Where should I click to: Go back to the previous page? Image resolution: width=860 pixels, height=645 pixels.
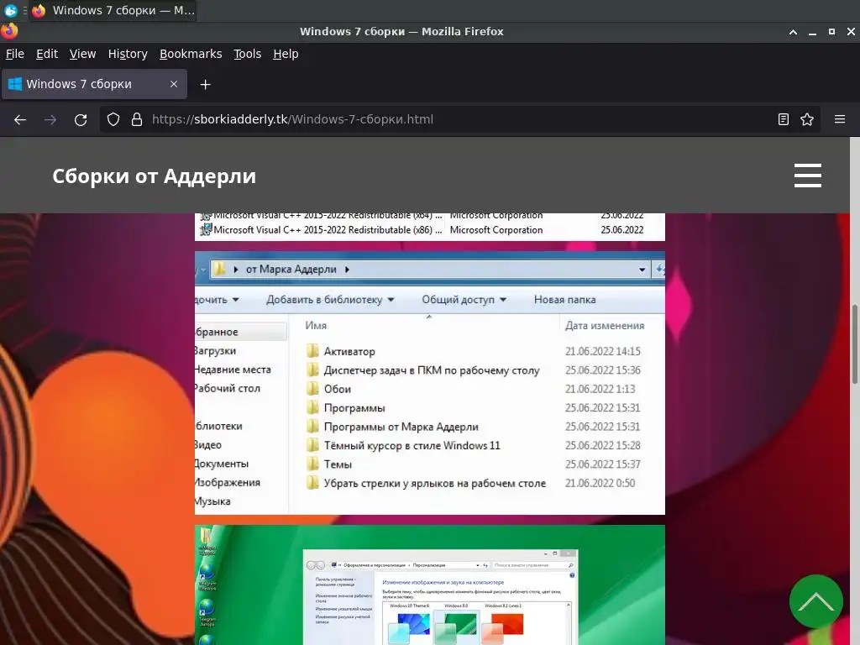coord(20,119)
